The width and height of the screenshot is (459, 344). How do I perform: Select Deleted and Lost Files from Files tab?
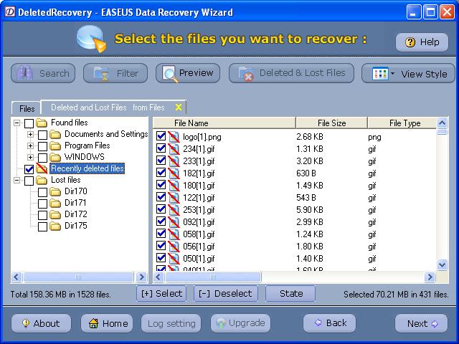tap(108, 107)
